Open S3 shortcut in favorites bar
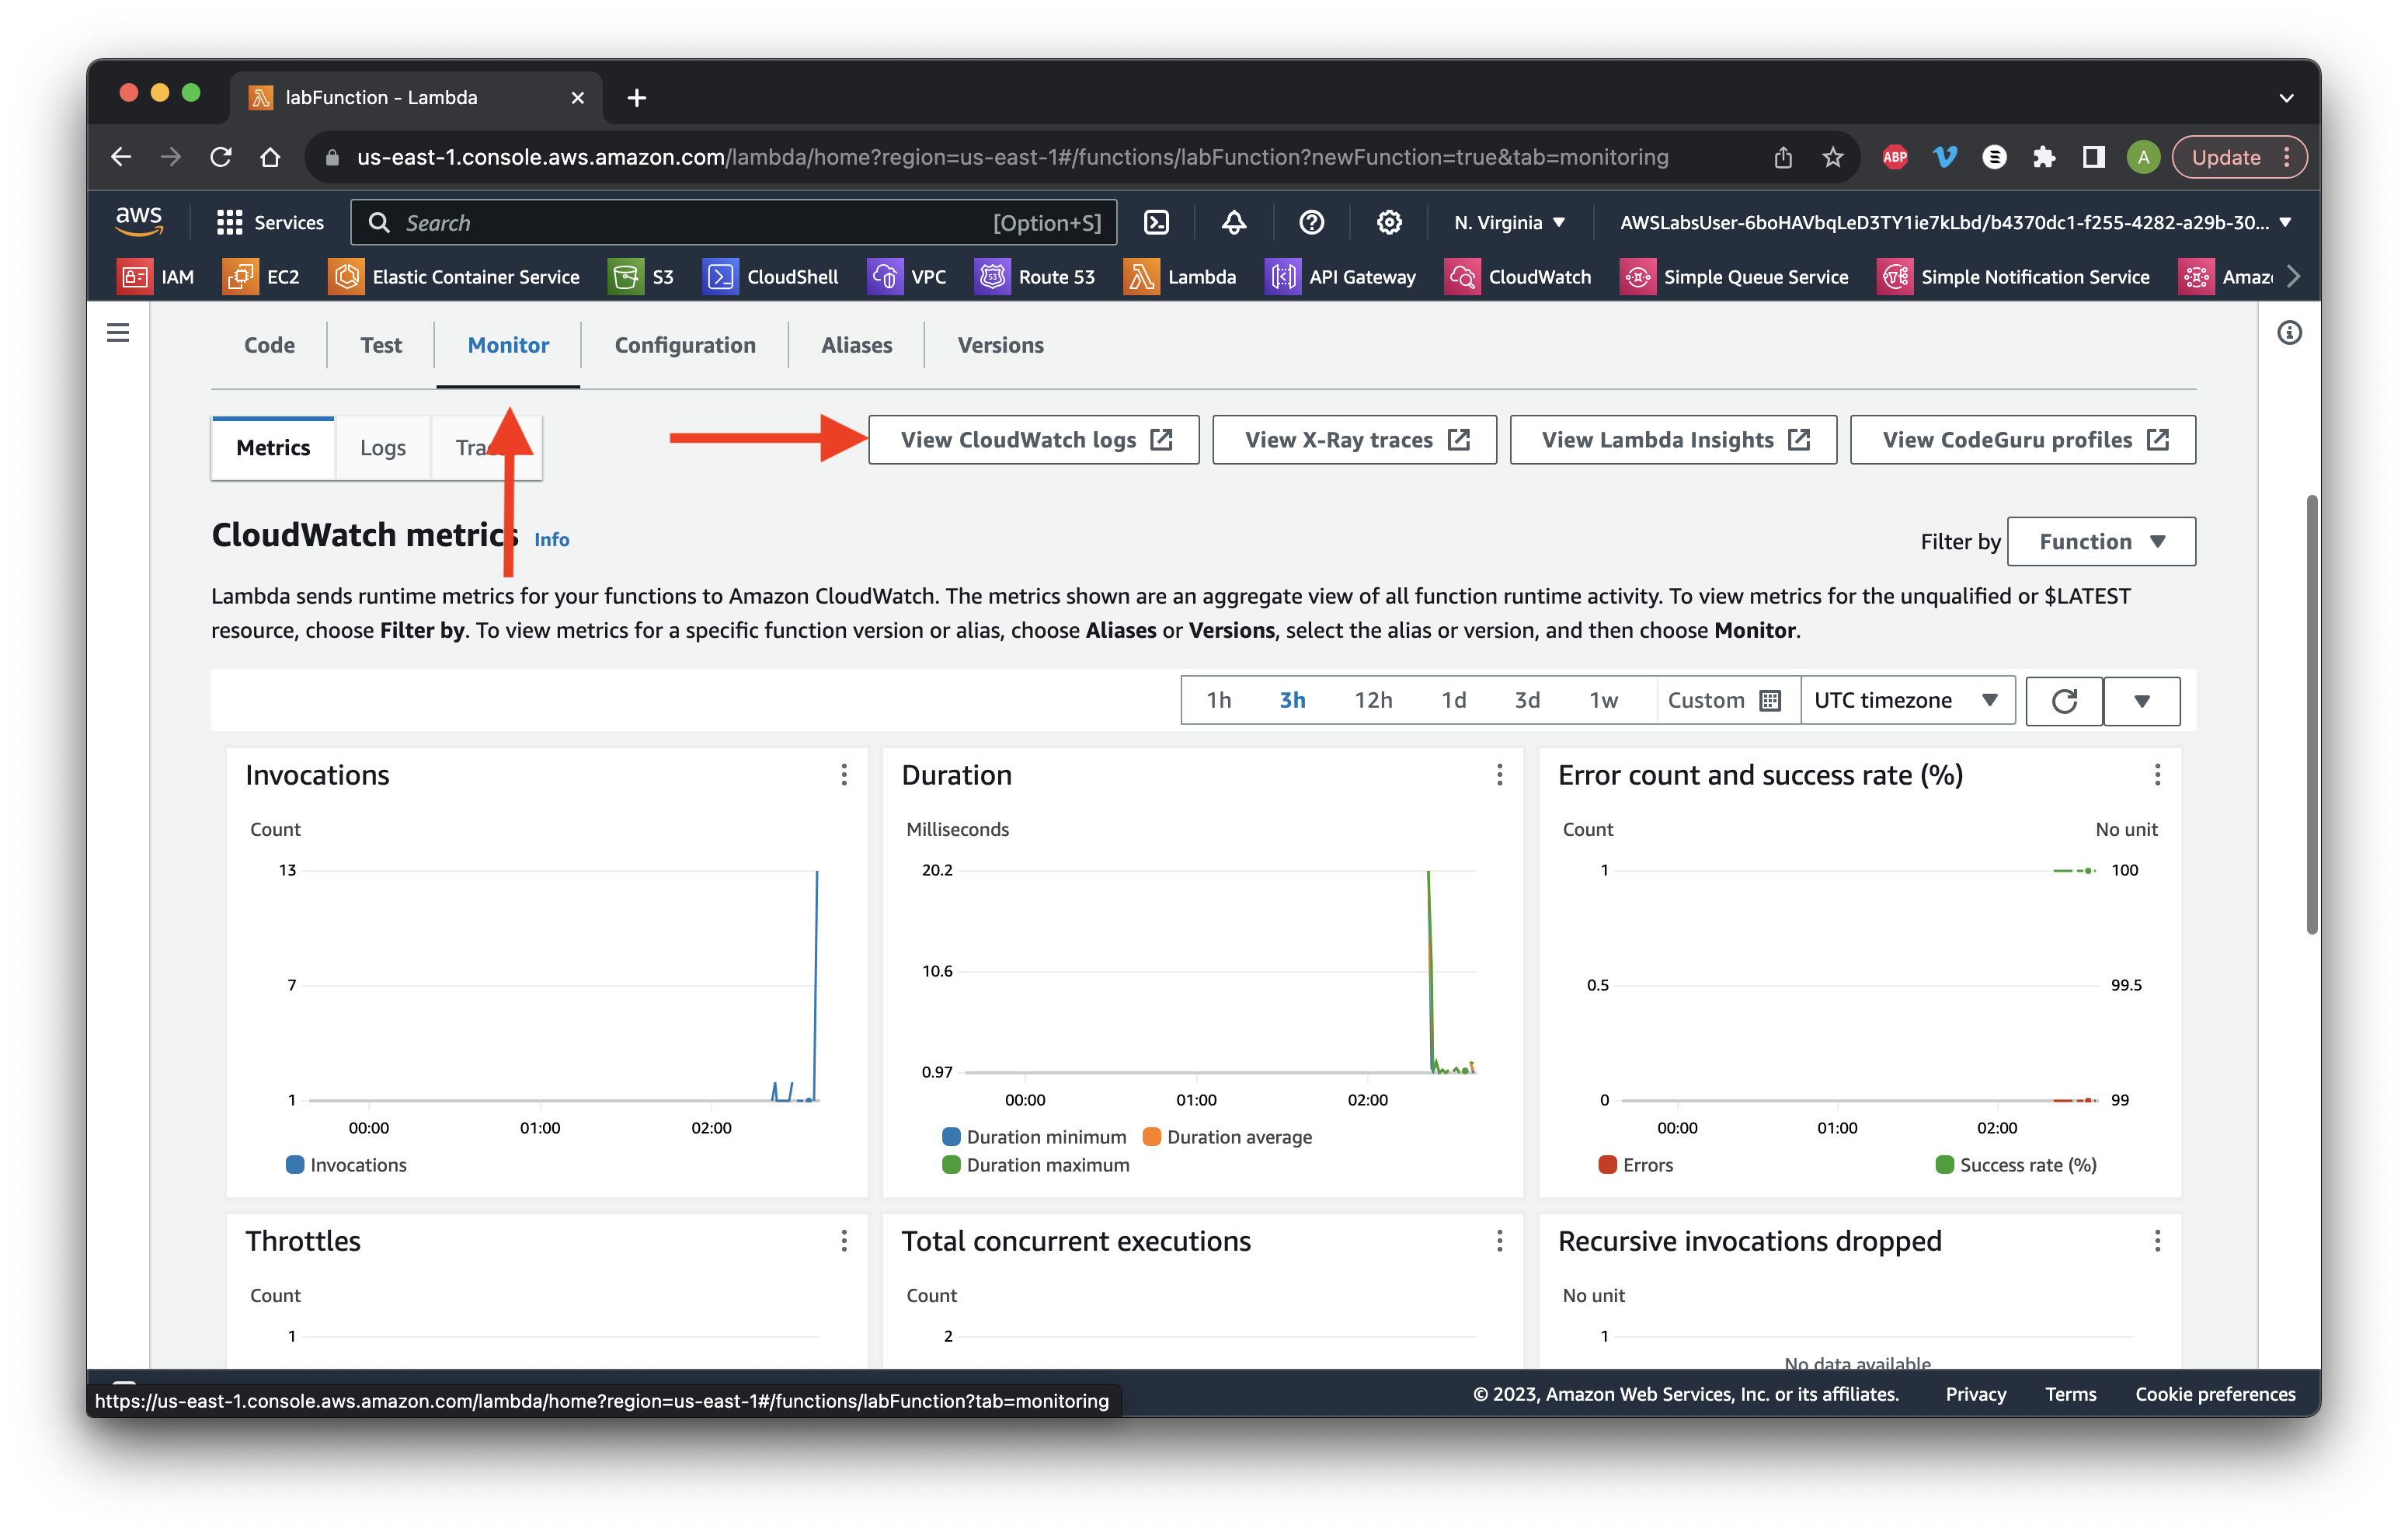Image resolution: width=2408 pixels, height=1532 pixels. 641,276
